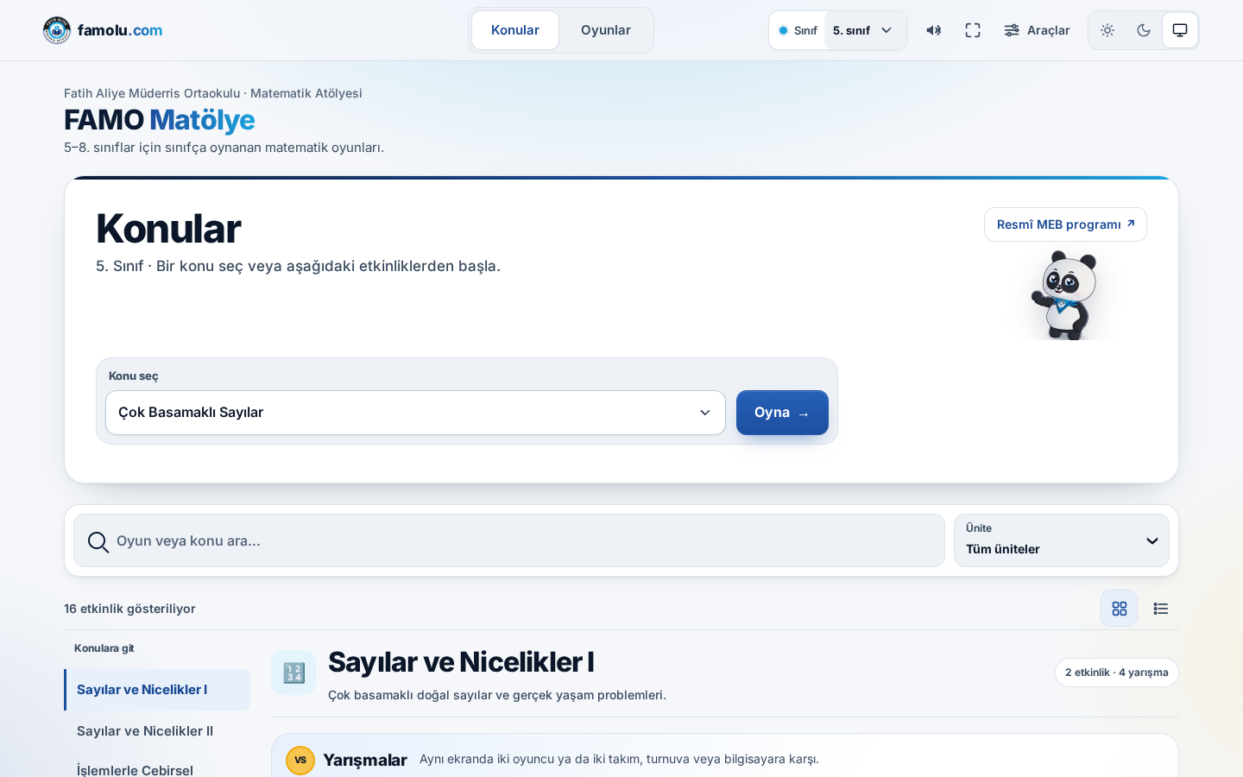
Task: Click the panda mascot image
Action: (1065, 294)
